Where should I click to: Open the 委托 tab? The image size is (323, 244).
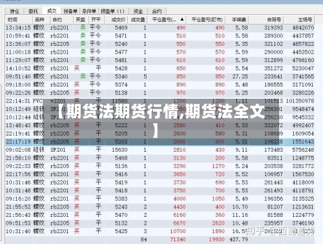click(x=33, y=11)
